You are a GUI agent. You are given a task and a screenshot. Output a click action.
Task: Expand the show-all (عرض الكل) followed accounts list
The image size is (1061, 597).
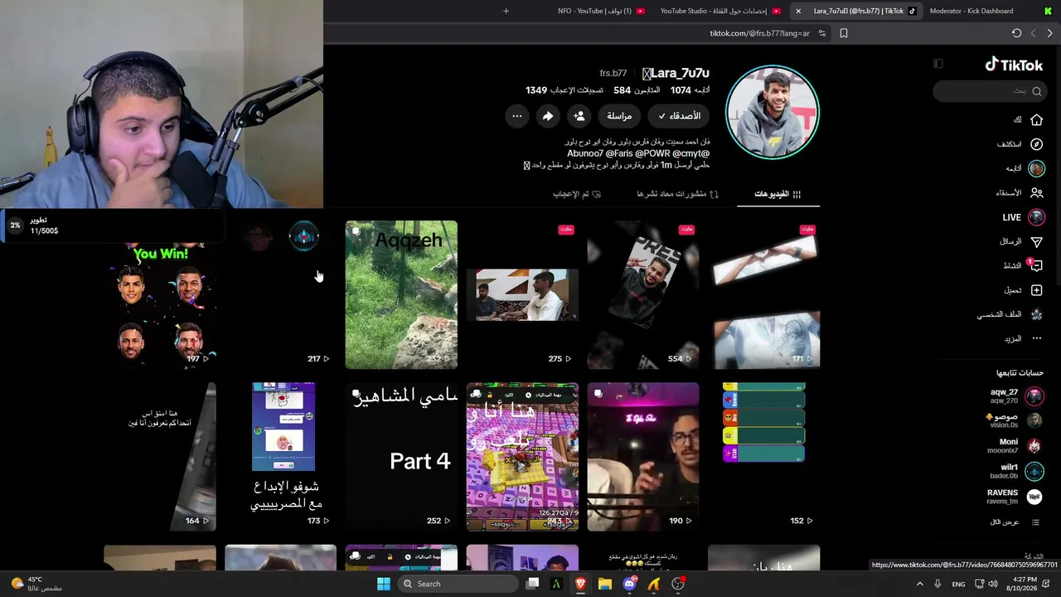1015,522
